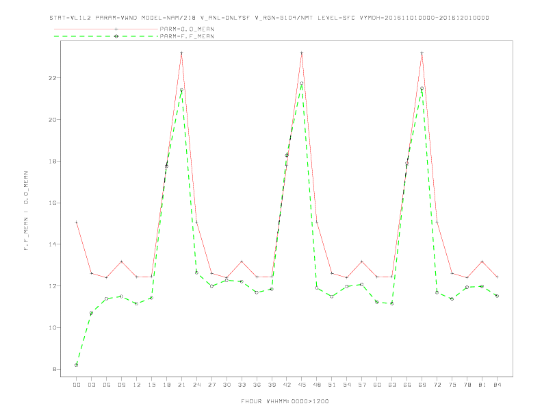Screen dimensions: 542x419
Task: Click the green circle peak at hour 45
Action: (302, 84)
